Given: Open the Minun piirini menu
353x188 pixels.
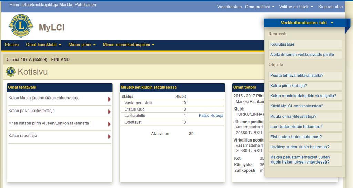Looking at the screenshot, I should pos(82,45).
